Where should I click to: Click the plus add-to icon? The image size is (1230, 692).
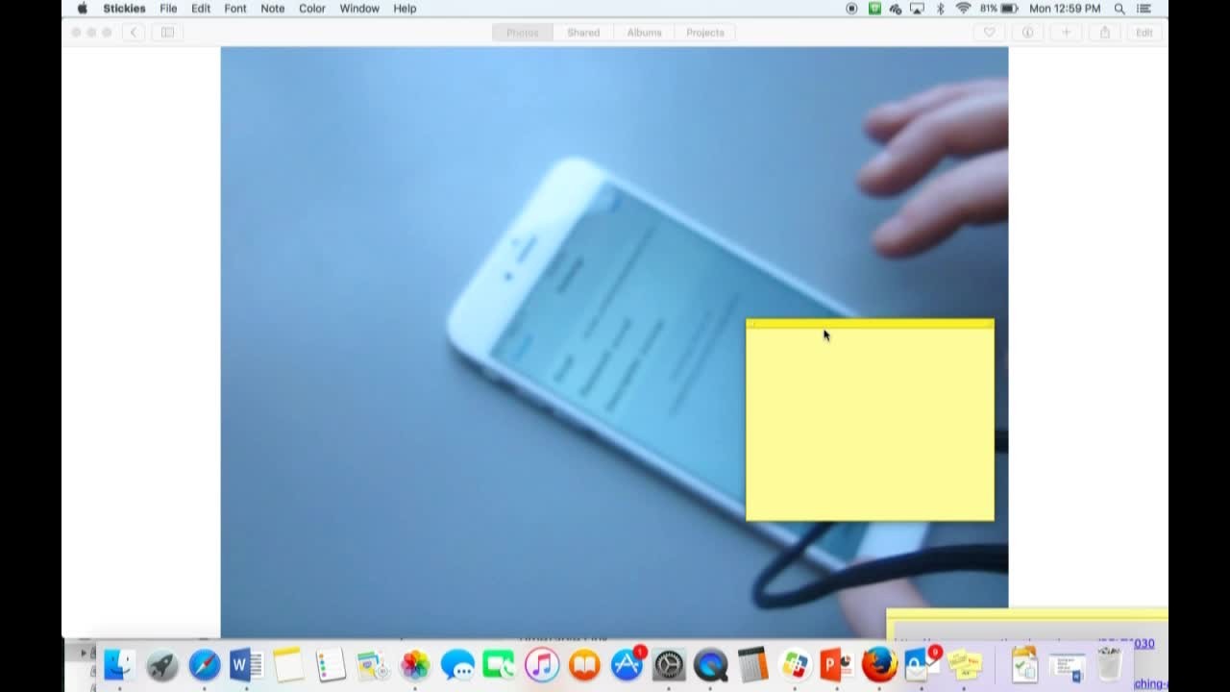1066,33
